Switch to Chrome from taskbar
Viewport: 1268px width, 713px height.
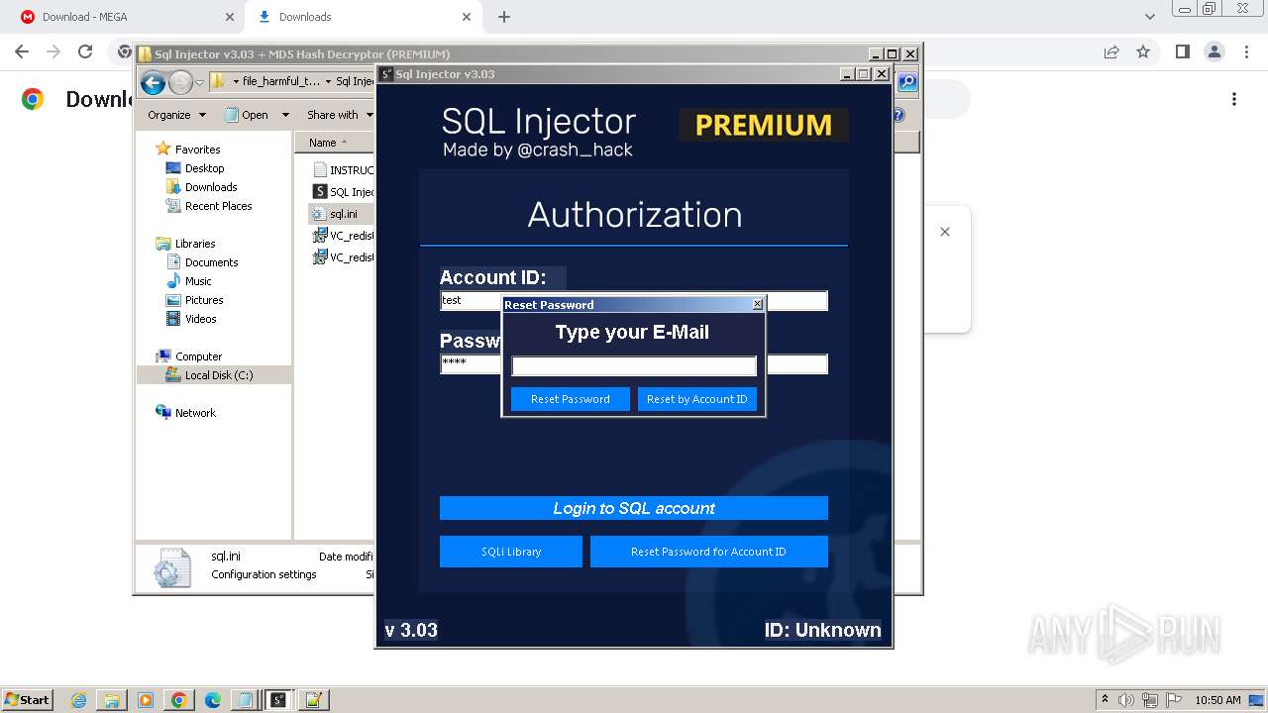tap(179, 700)
